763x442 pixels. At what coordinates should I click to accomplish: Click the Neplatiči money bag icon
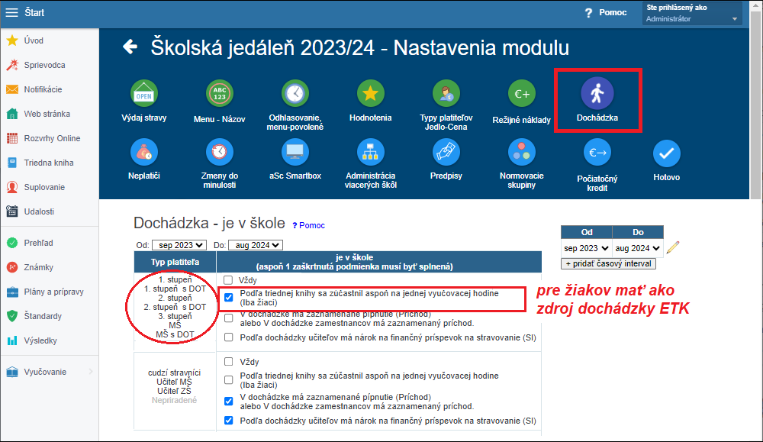coord(143,152)
